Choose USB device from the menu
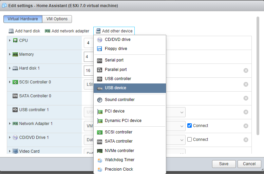The image size is (264, 174). (x=130, y=88)
